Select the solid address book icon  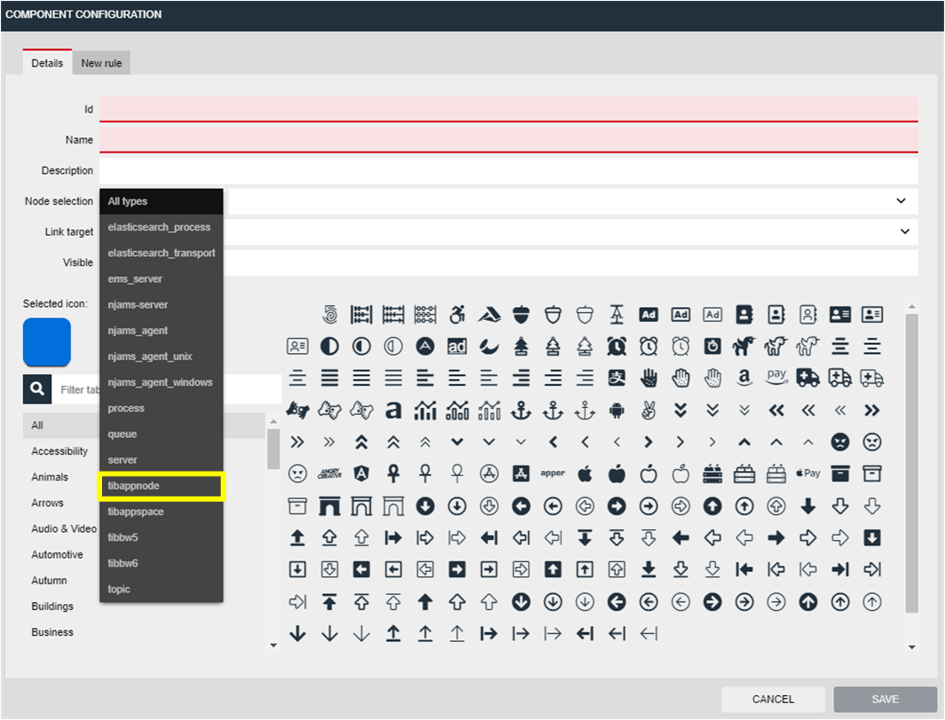(x=744, y=314)
